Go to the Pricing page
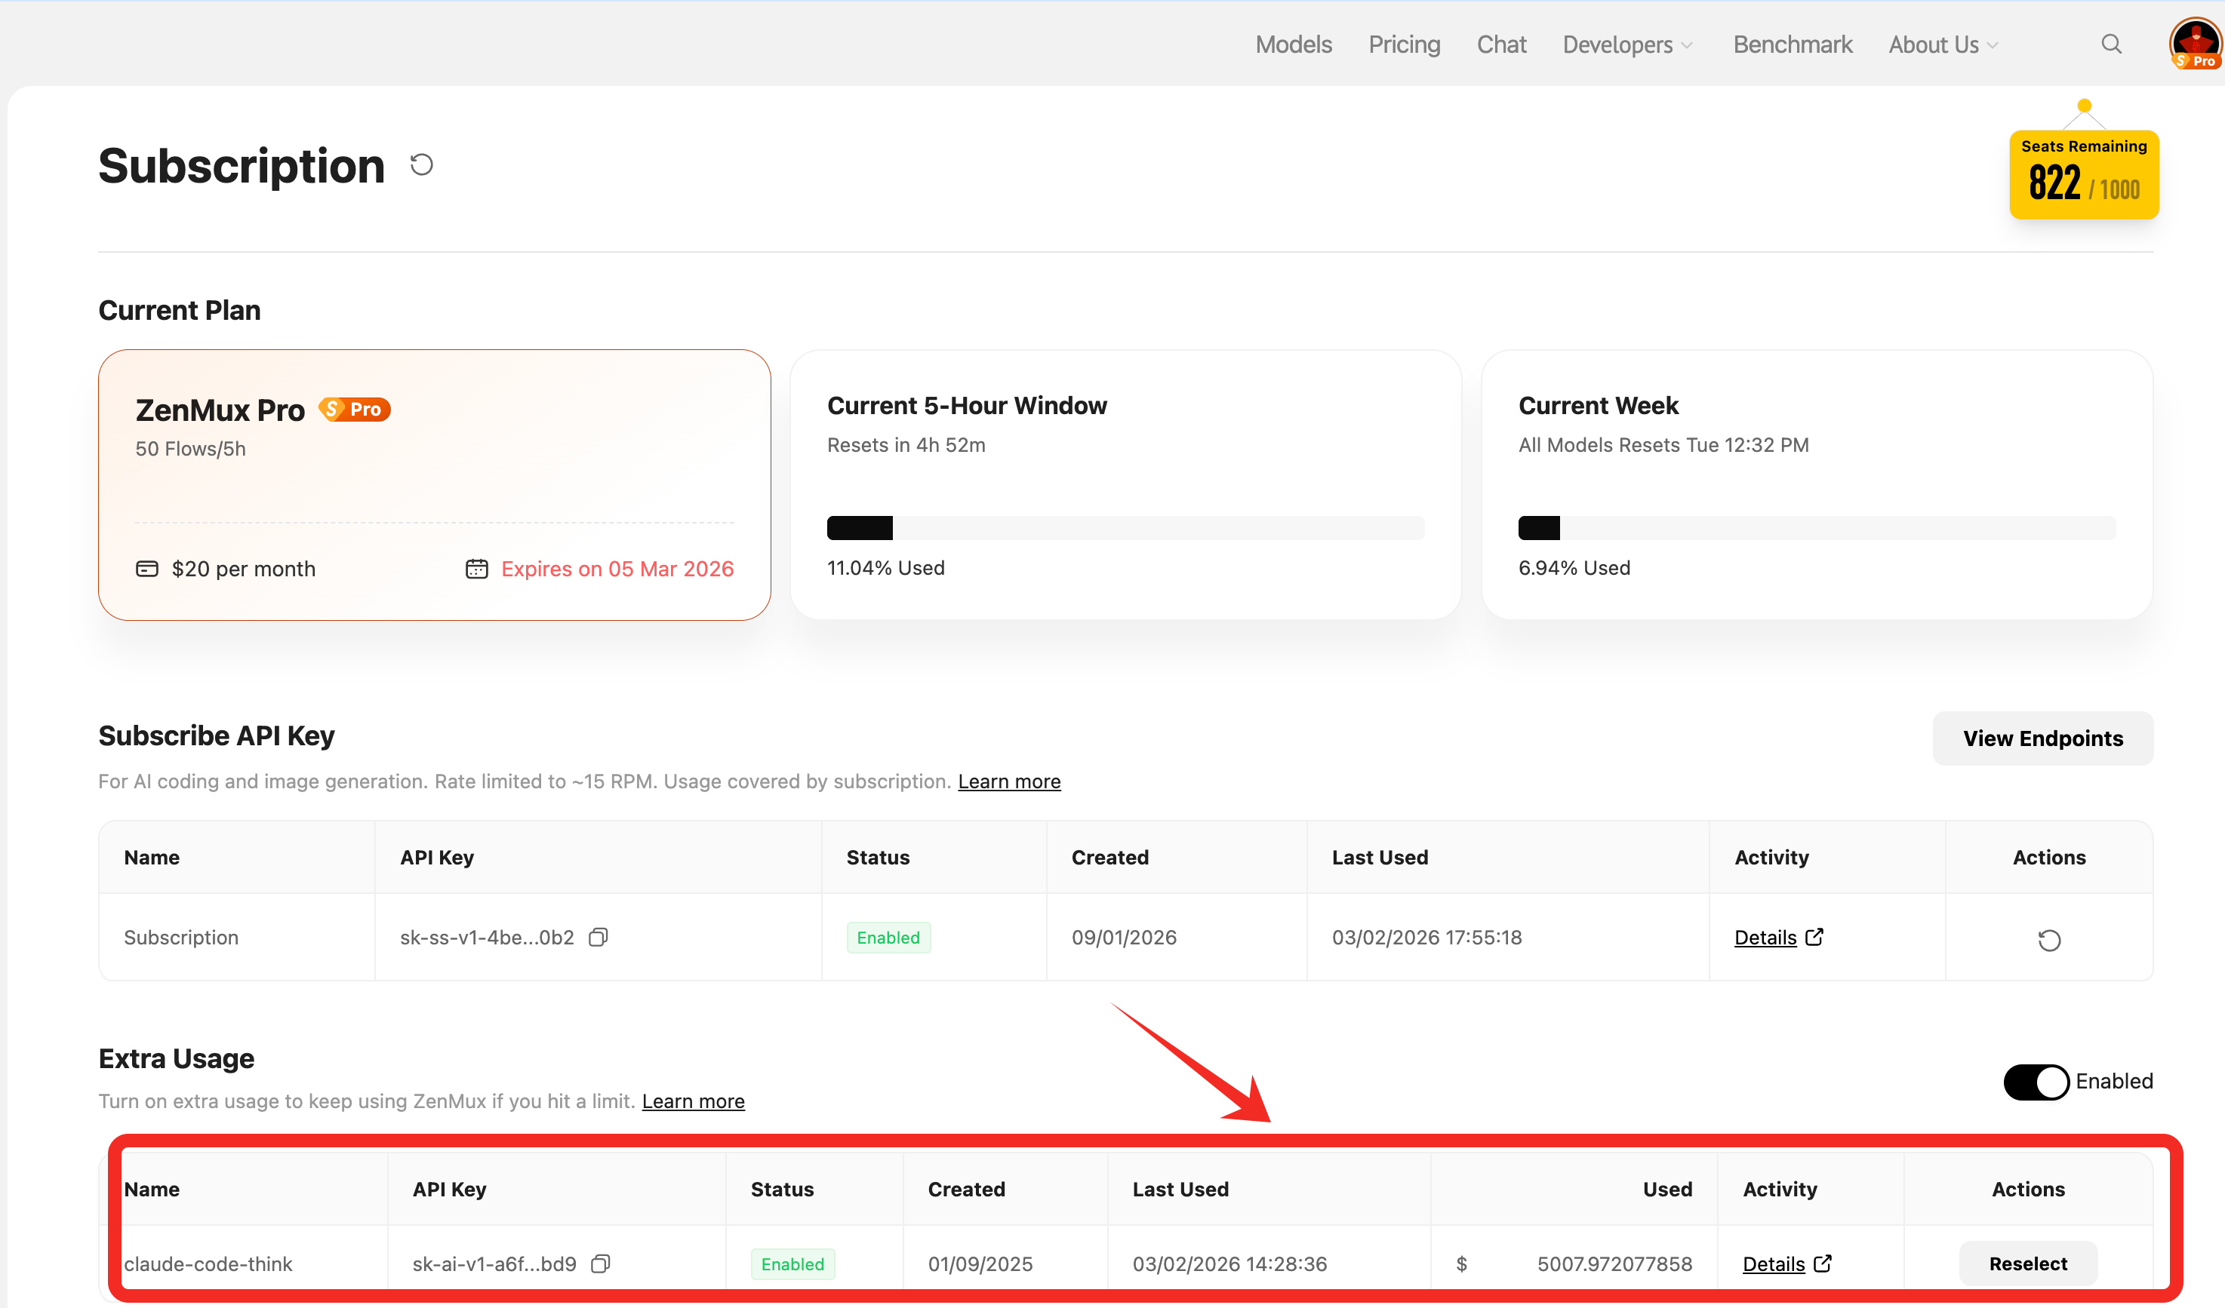The height and width of the screenshot is (1308, 2225). coord(1404,45)
